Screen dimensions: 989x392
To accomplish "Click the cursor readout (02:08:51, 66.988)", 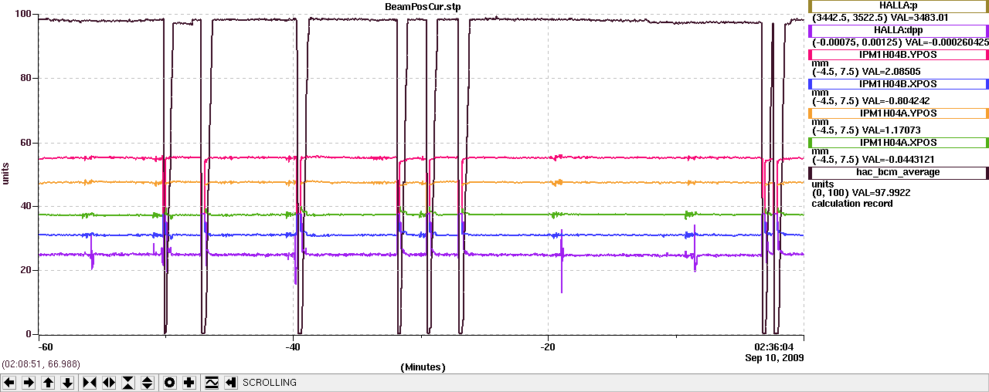I will (41, 363).
